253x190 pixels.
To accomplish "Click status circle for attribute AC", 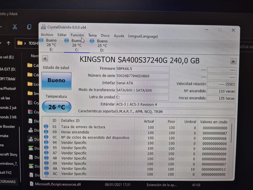I will pos(46,173).
